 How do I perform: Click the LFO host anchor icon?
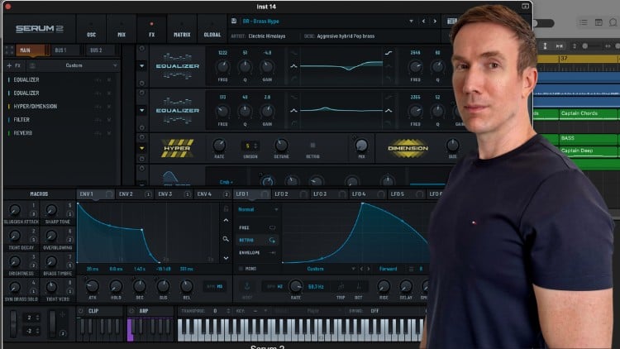coord(246,285)
